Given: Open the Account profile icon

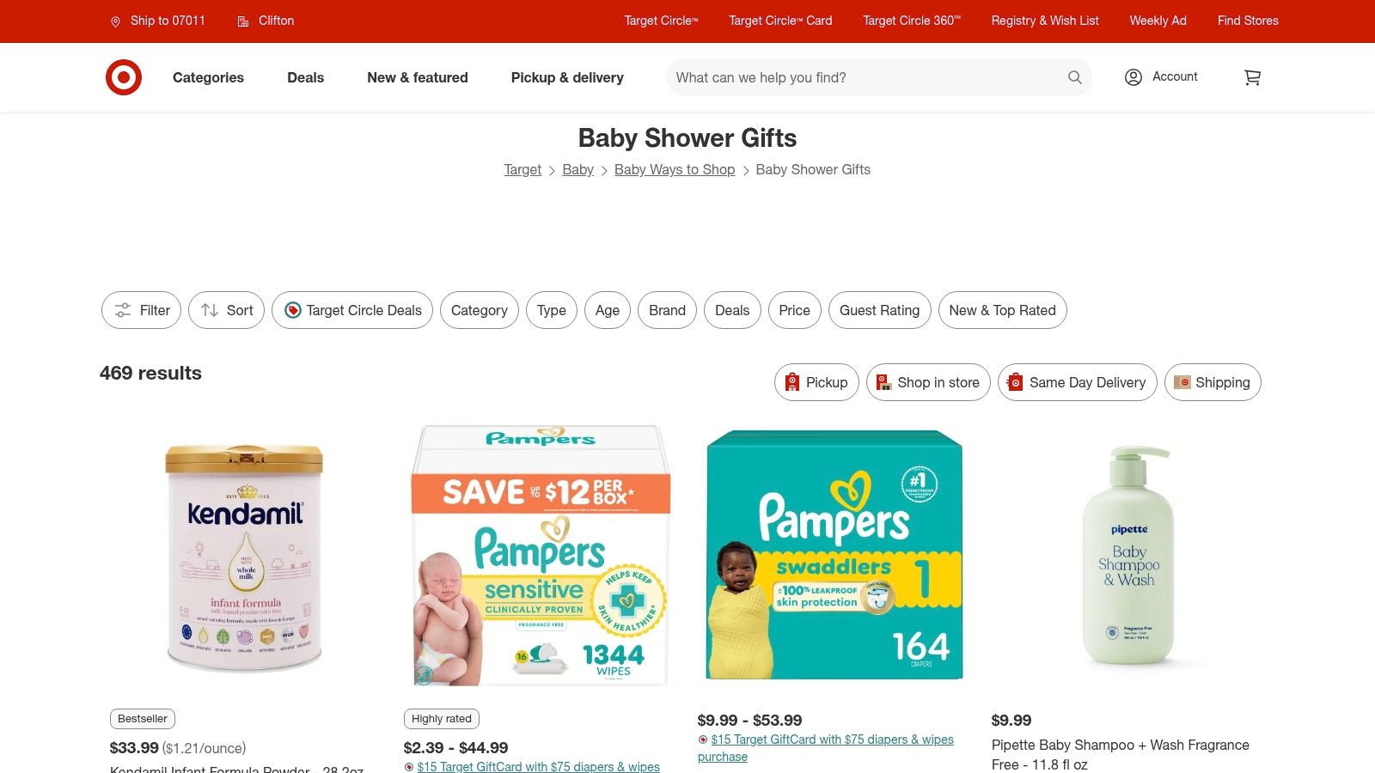Looking at the screenshot, I should [x=1133, y=77].
